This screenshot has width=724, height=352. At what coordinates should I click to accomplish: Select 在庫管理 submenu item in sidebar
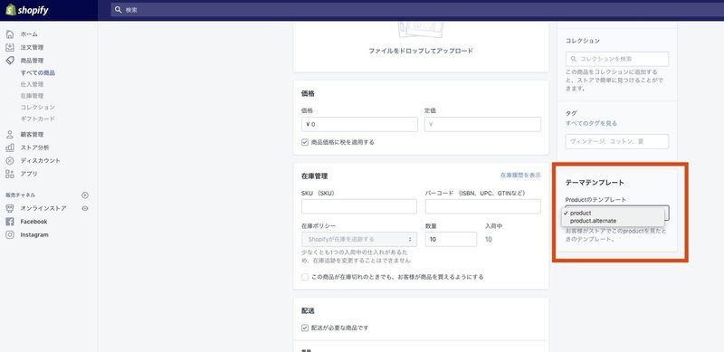pyautogui.click(x=32, y=96)
